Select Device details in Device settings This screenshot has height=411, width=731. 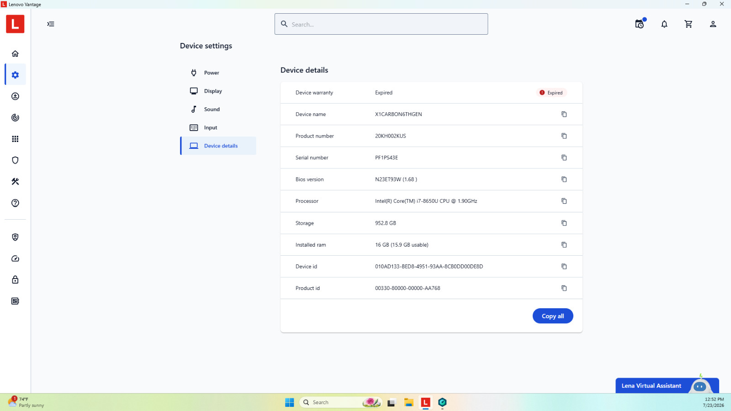click(218, 146)
